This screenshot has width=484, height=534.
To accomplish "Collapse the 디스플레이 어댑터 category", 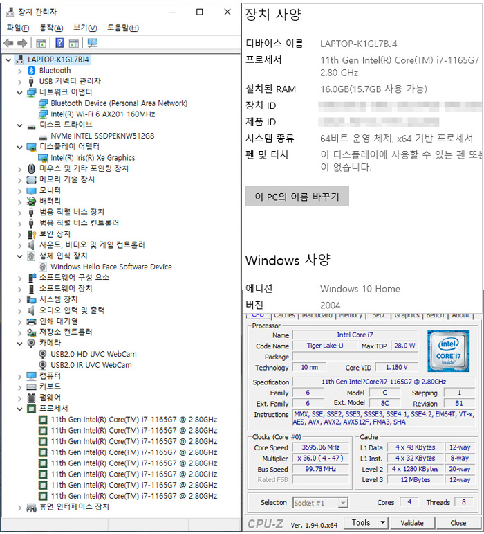I will pyautogui.click(x=19, y=147).
